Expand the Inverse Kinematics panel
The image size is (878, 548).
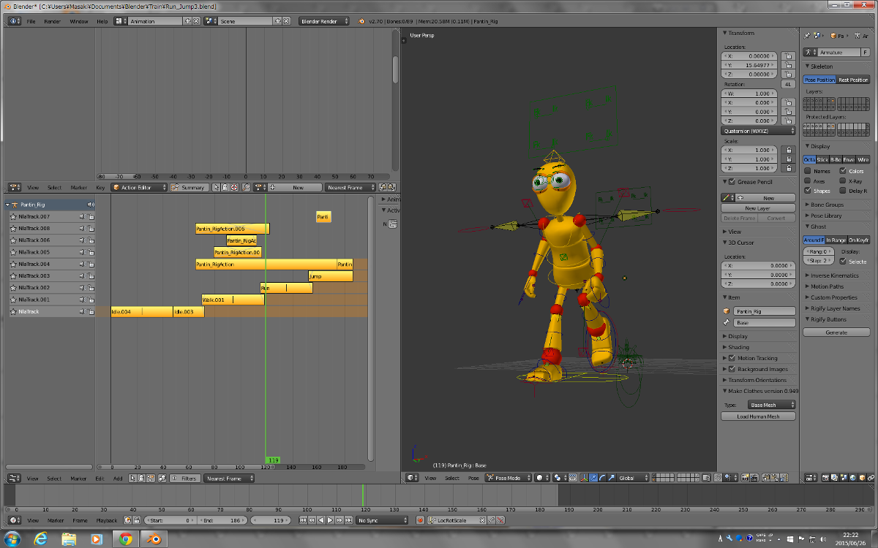coord(834,275)
